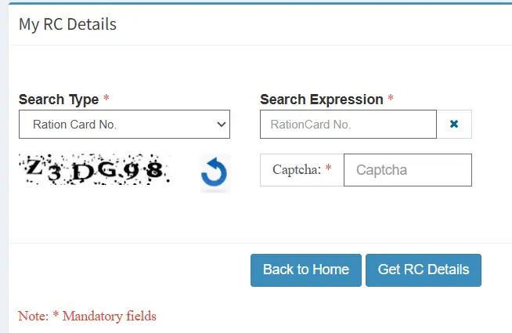
Task: Click the blue refresh captcha icon
Action: (214, 173)
